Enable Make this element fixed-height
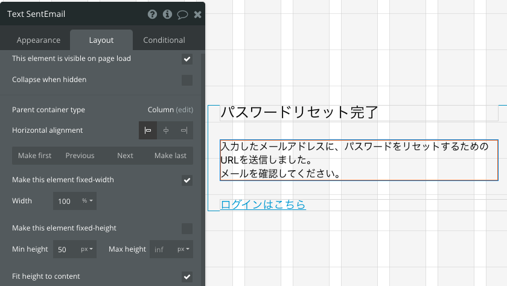The height and width of the screenshot is (286, 507). tap(187, 229)
